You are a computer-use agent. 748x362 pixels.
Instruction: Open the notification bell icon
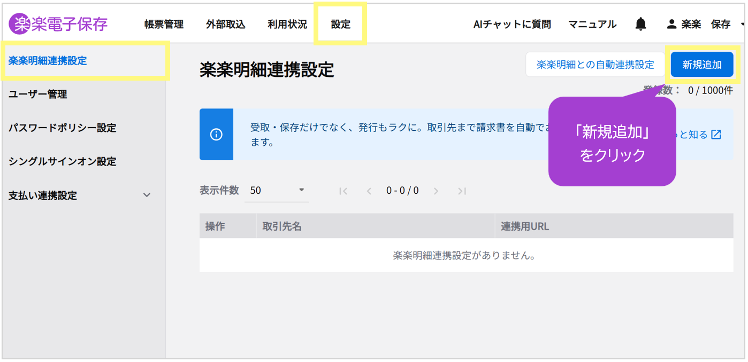coord(640,24)
